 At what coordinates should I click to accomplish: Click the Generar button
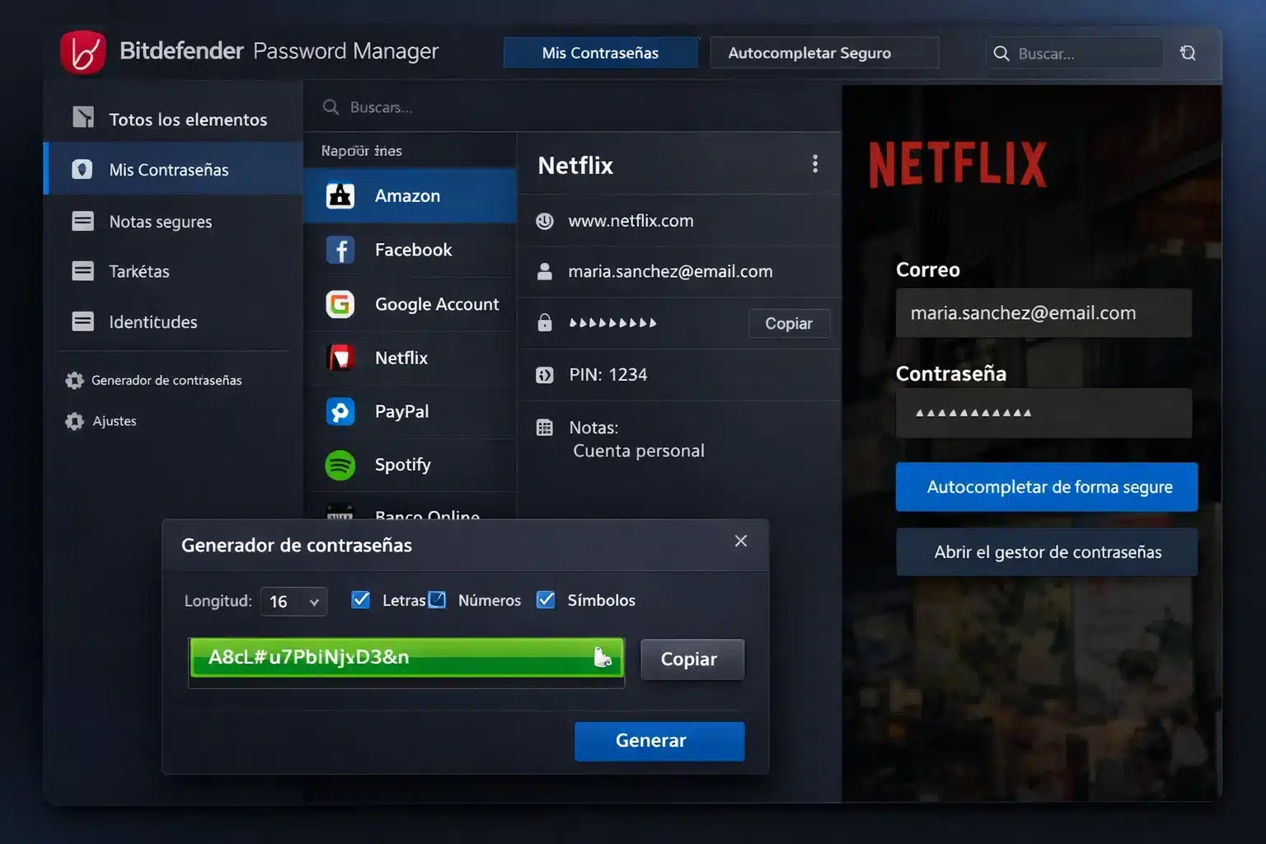click(x=659, y=740)
